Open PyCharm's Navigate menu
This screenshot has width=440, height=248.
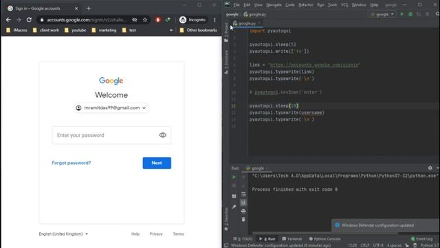click(274, 5)
